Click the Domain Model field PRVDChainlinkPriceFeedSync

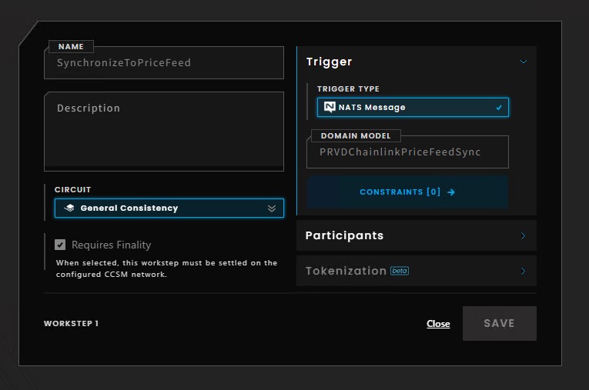point(407,152)
